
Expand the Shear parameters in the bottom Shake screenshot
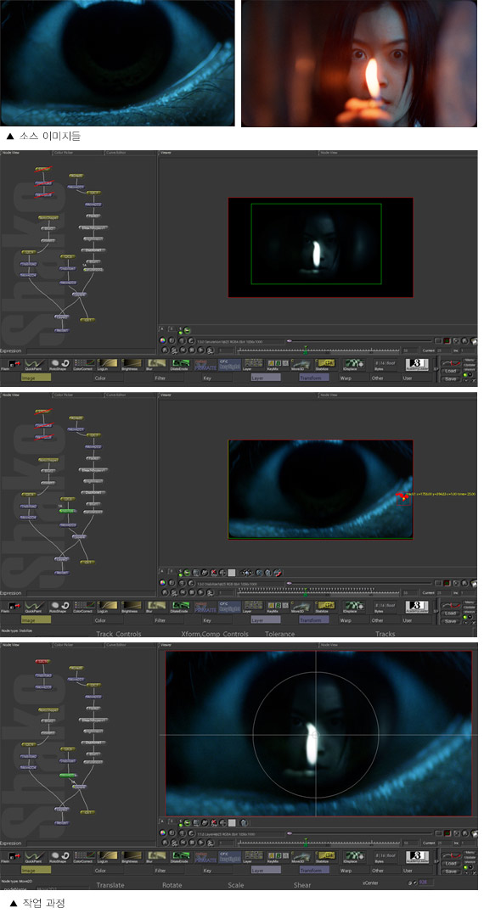click(303, 885)
